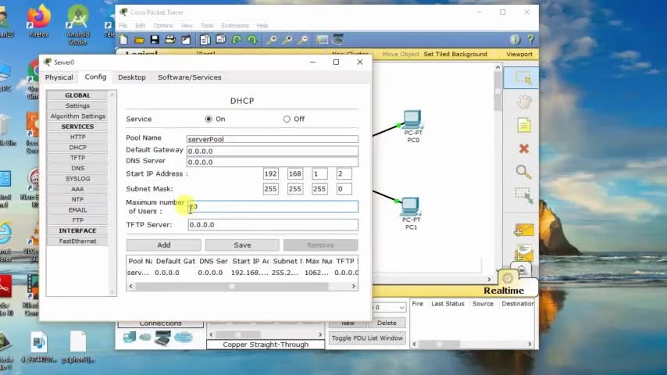667x375 pixels.
Task: Click Add to create DHCP pool
Action: pyautogui.click(x=164, y=245)
